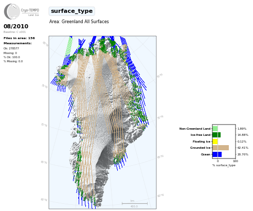The height and width of the screenshot is (211, 253).
Task: Click the Baseline C v001 label
Action: pos(14,32)
